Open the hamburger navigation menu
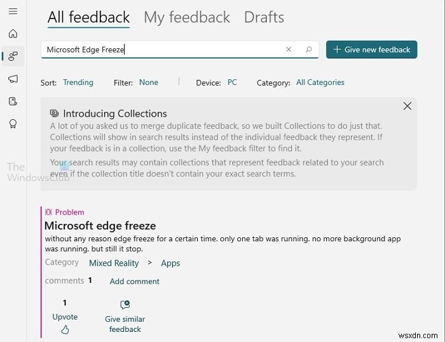 pyautogui.click(x=13, y=11)
